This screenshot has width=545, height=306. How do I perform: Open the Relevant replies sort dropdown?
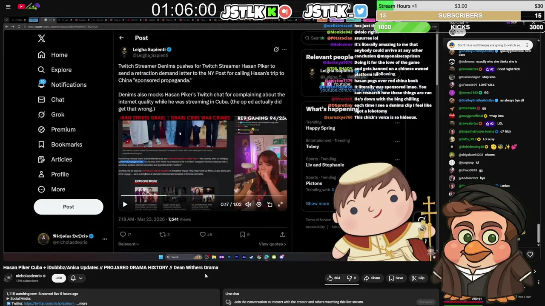pos(129,244)
